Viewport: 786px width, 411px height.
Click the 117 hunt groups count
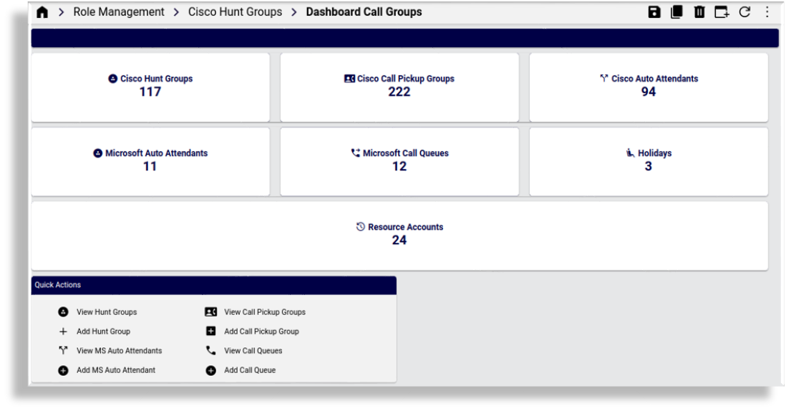(150, 92)
